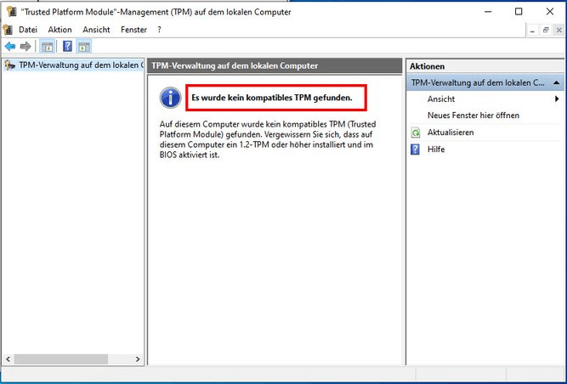Open the ? help menu

click(159, 30)
